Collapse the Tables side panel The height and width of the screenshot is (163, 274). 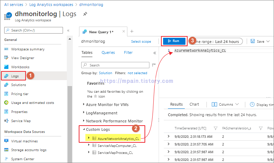pos(155,53)
